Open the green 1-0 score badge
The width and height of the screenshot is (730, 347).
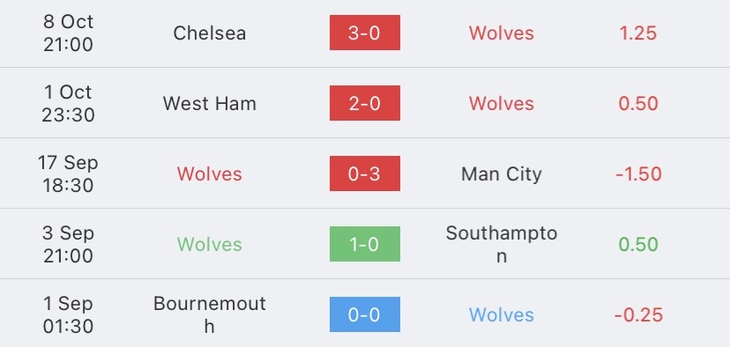tap(364, 244)
